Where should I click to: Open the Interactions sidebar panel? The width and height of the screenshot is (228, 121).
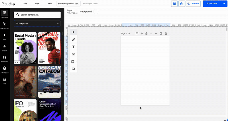[x=5, y=25]
